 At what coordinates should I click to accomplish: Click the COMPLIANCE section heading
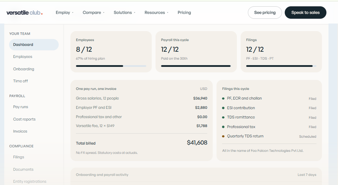[21, 146]
